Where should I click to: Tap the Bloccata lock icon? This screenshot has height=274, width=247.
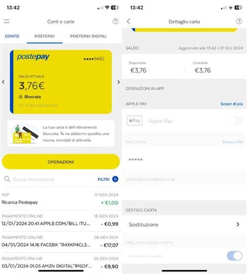point(21,97)
